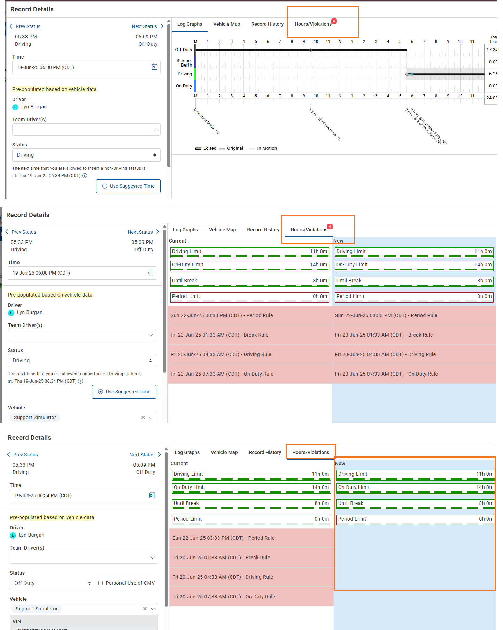The width and height of the screenshot is (503, 630).
Task: Click the top panel's record details scrollbar thumb
Action: point(169,95)
